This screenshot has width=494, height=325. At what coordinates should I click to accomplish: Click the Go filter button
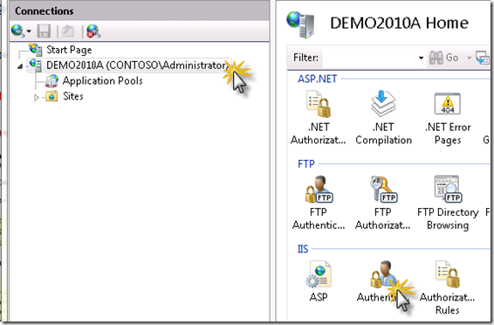(444, 58)
